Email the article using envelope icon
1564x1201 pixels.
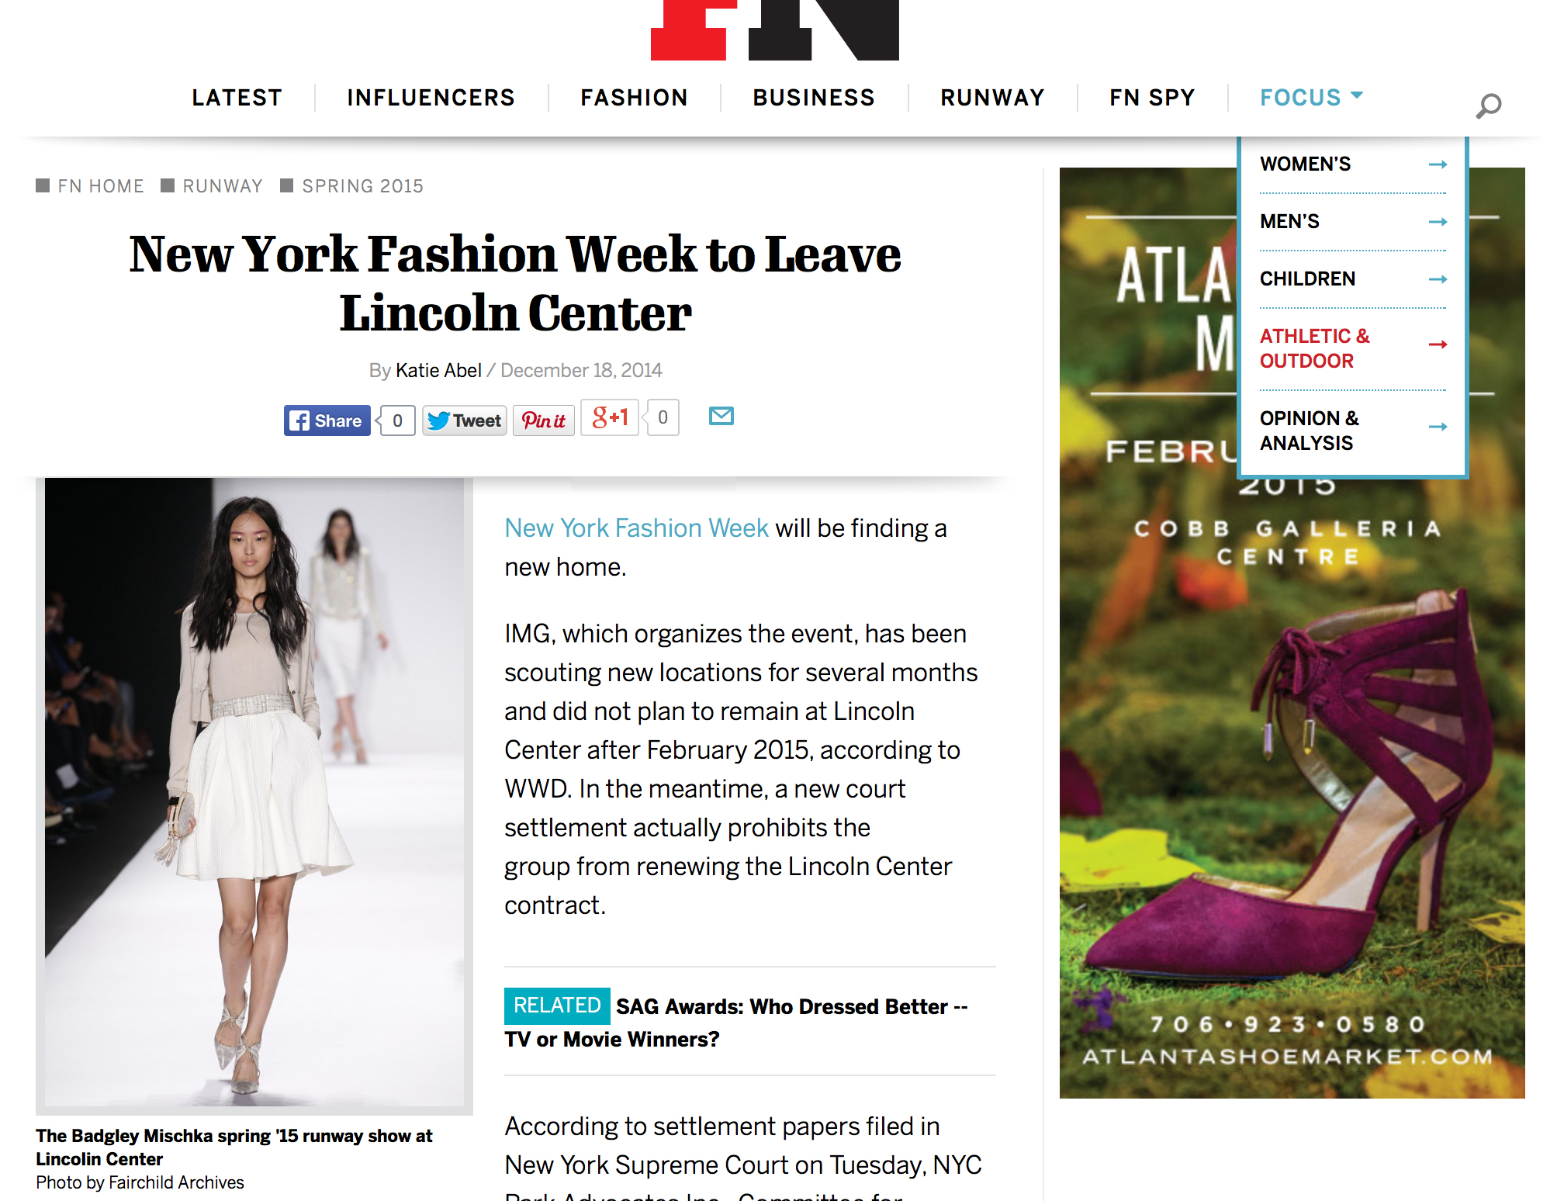click(721, 416)
